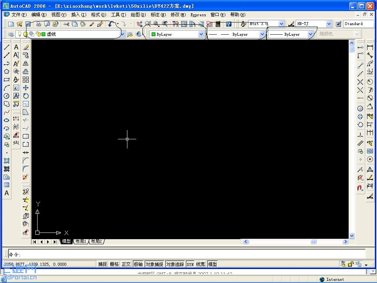Select the Revision Cloud tool
The width and height of the screenshot is (377, 283).
point(7,104)
